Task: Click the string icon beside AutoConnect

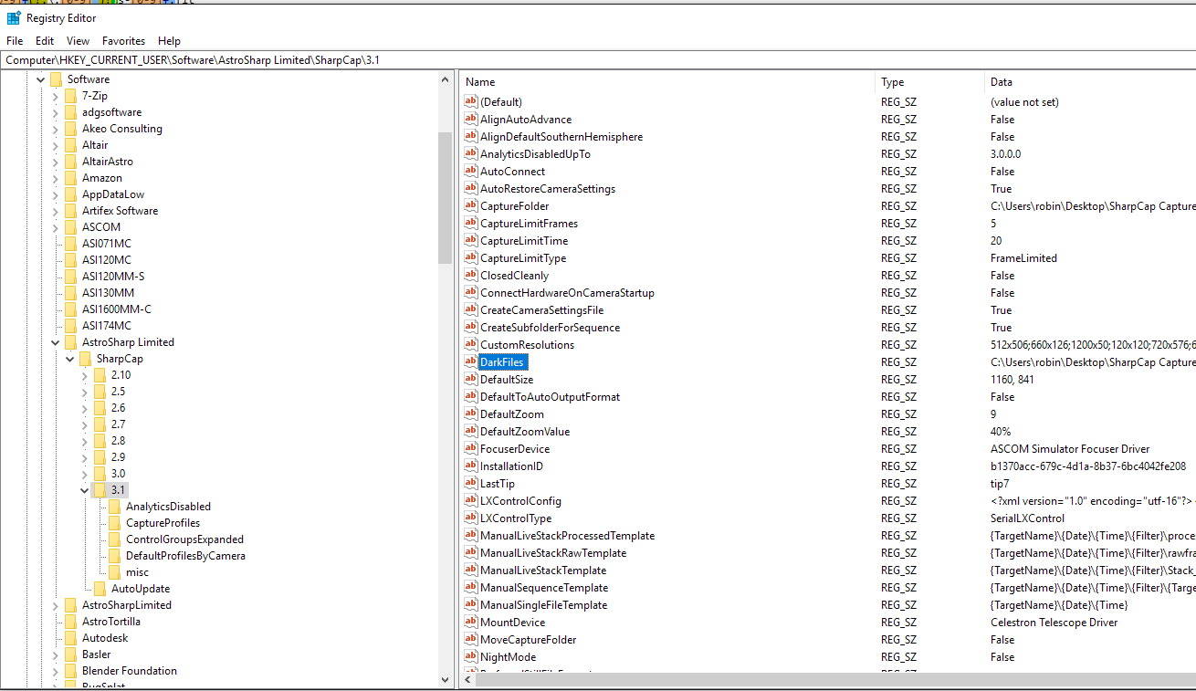Action: tap(471, 172)
